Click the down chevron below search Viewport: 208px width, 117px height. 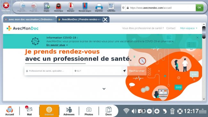104,89
